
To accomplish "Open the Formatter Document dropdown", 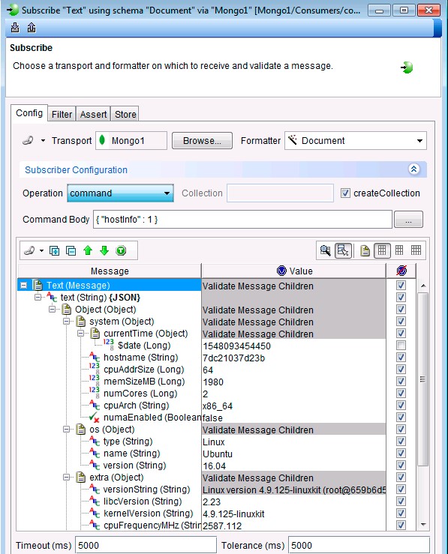I will pos(356,141).
